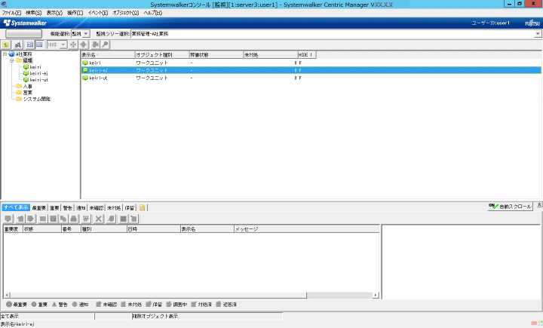Click the up-folder icon in the toolbar
The image size is (543, 328).
tap(6, 44)
